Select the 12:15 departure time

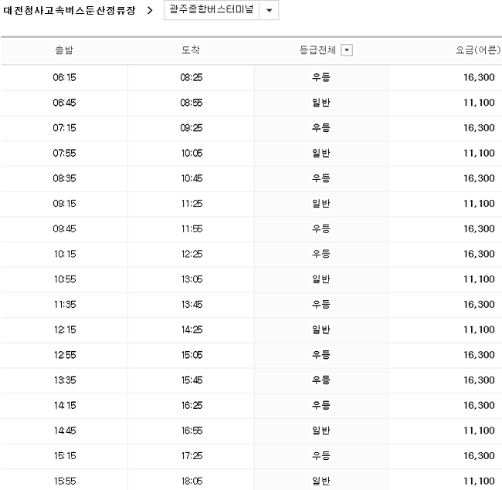tap(65, 329)
